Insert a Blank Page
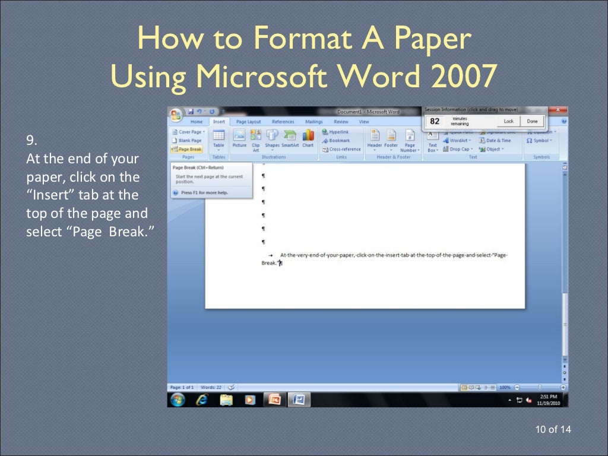The height and width of the screenshot is (456, 608). (187, 140)
